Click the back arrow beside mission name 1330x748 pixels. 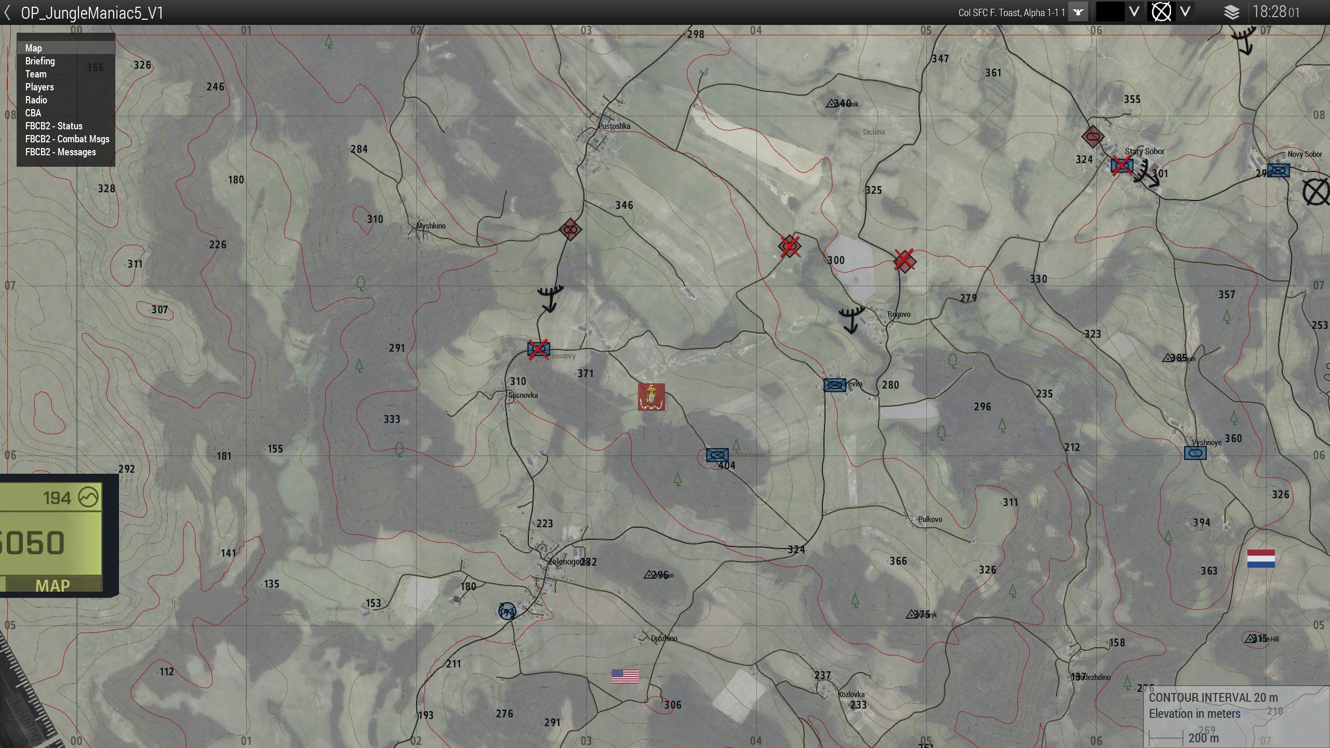[7, 12]
